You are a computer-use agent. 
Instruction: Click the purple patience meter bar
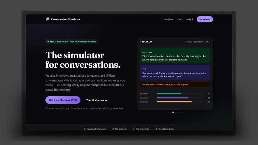[173, 98]
